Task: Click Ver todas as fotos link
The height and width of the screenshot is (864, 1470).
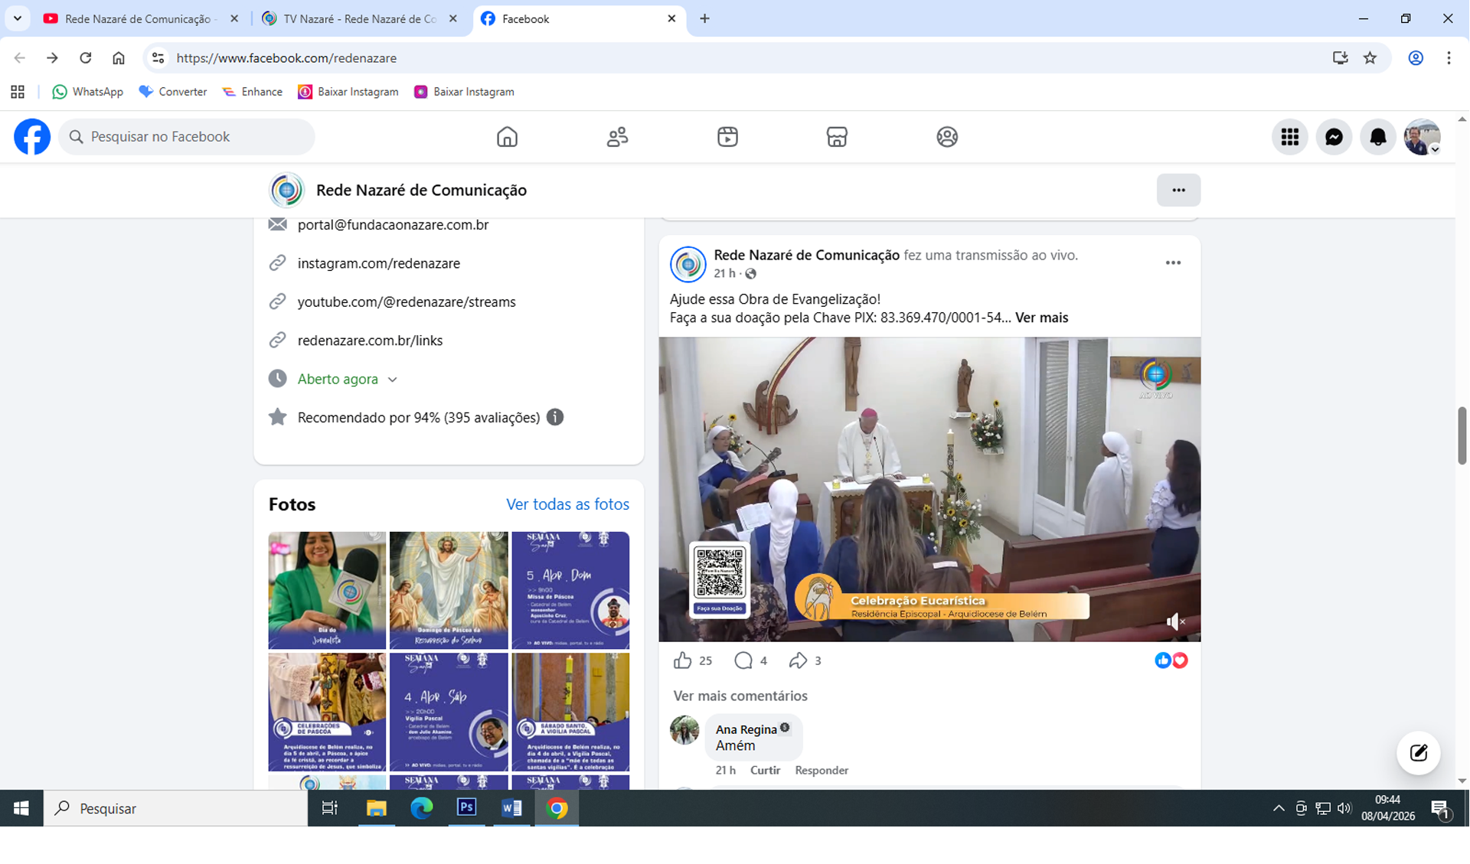Action: click(567, 504)
